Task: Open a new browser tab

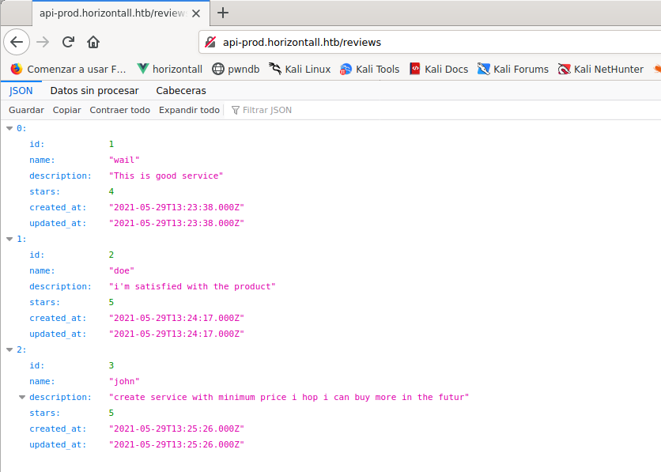Action: (223, 13)
